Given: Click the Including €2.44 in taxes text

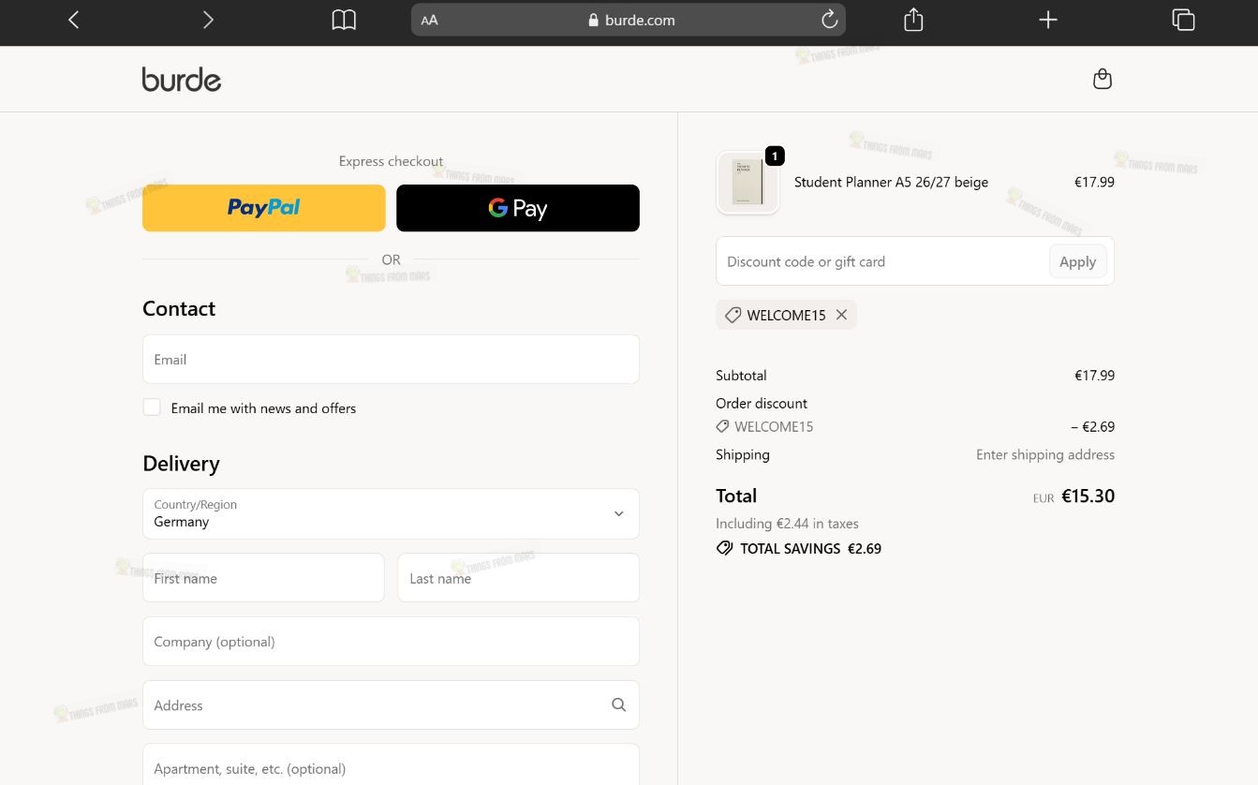Looking at the screenshot, I should pos(787,523).
